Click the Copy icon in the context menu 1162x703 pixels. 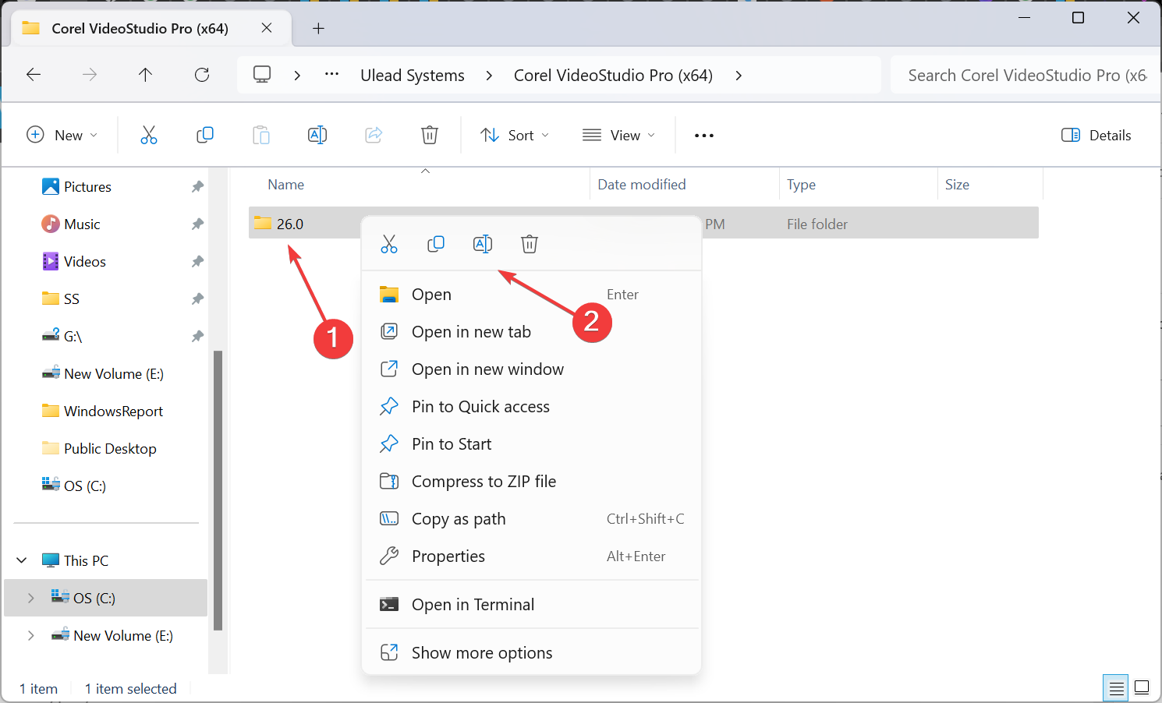tap(436, 244)
